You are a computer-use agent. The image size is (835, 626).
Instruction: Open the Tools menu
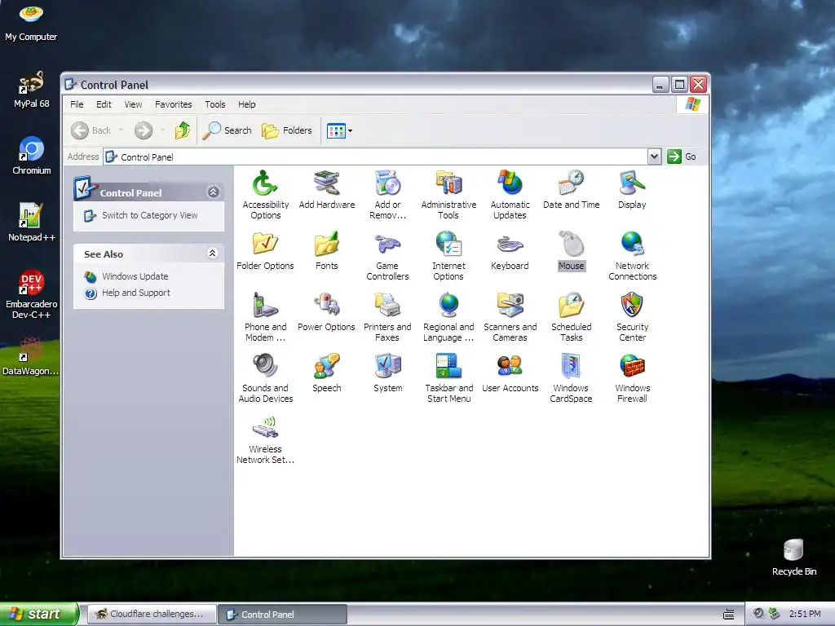click(x=215, y=104)
